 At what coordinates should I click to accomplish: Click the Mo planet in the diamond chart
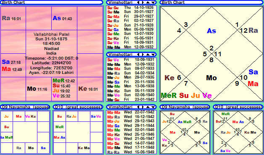[211, 78]
